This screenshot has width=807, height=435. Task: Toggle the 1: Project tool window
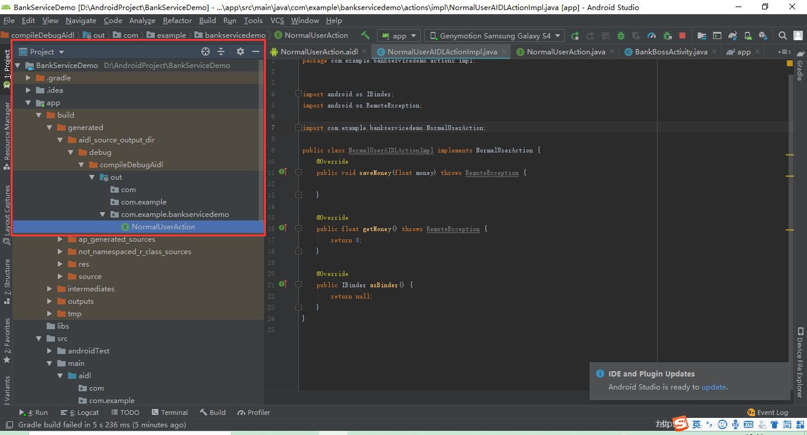[7, 69]
